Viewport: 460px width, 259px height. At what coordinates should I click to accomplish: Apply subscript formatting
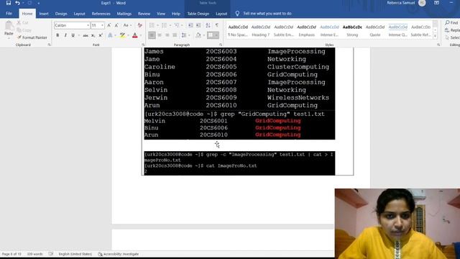coord(93,35)
